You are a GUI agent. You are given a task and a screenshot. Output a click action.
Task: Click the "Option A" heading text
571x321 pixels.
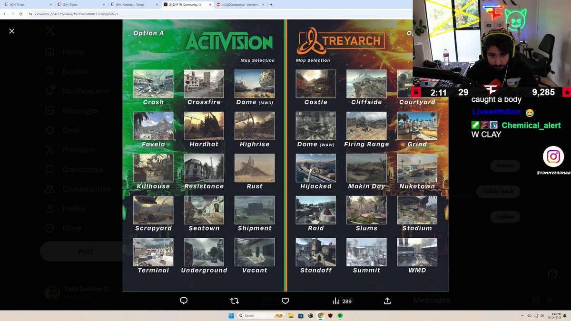(148, 33)
